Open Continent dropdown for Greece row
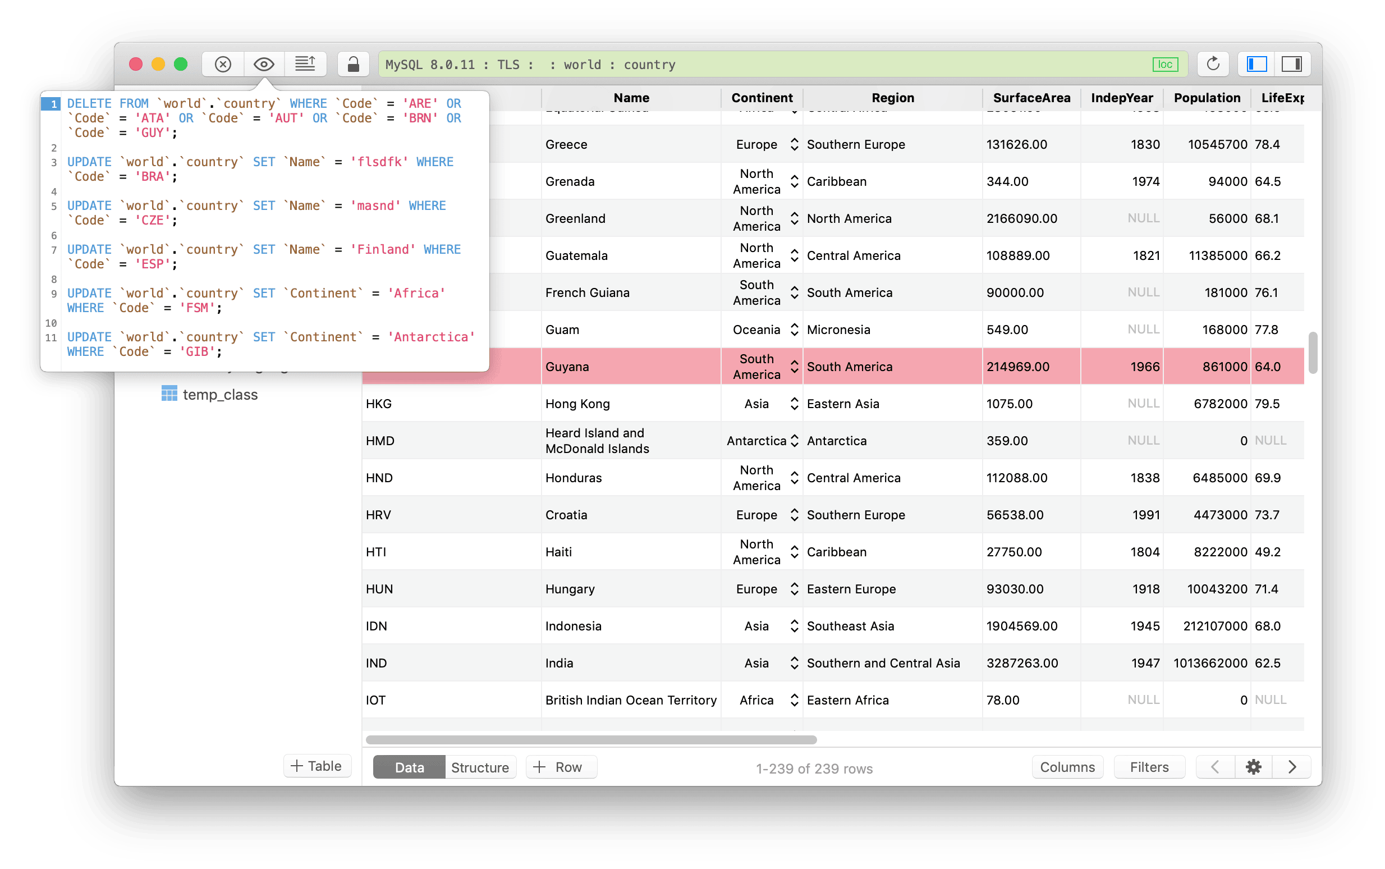The height and width of the screenshot is (869, 1385). (794, 144)
